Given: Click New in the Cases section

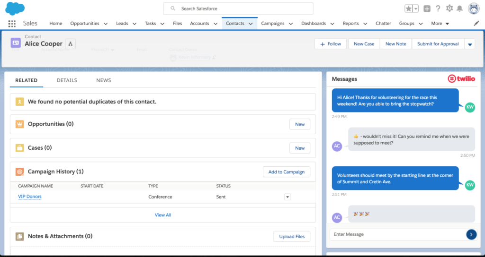Looking at the screenshot, I should 300,148.
